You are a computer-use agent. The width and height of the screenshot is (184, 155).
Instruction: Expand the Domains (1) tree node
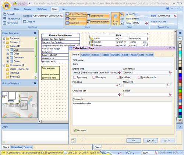coord(4,42)
